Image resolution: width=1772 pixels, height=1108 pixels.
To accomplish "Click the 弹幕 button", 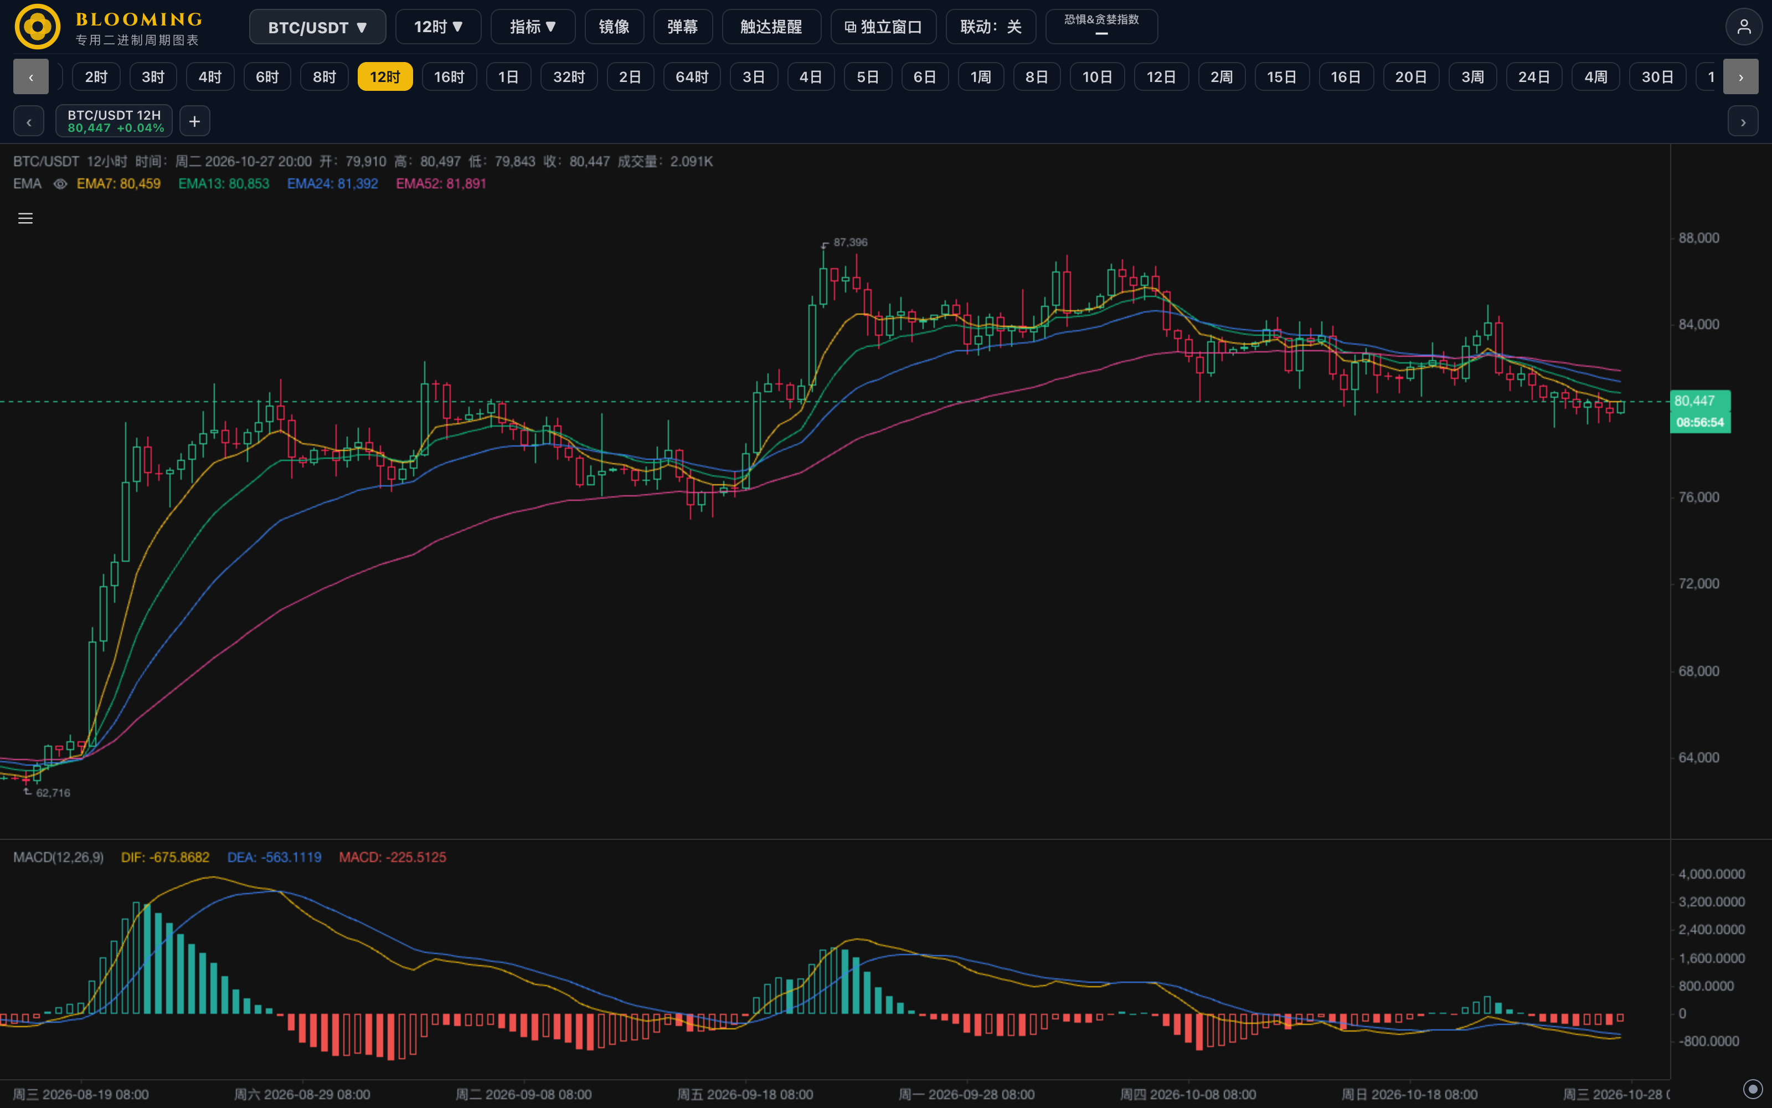I will click(682, 27).
